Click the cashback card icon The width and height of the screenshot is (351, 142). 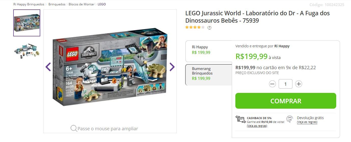[240, 119]
